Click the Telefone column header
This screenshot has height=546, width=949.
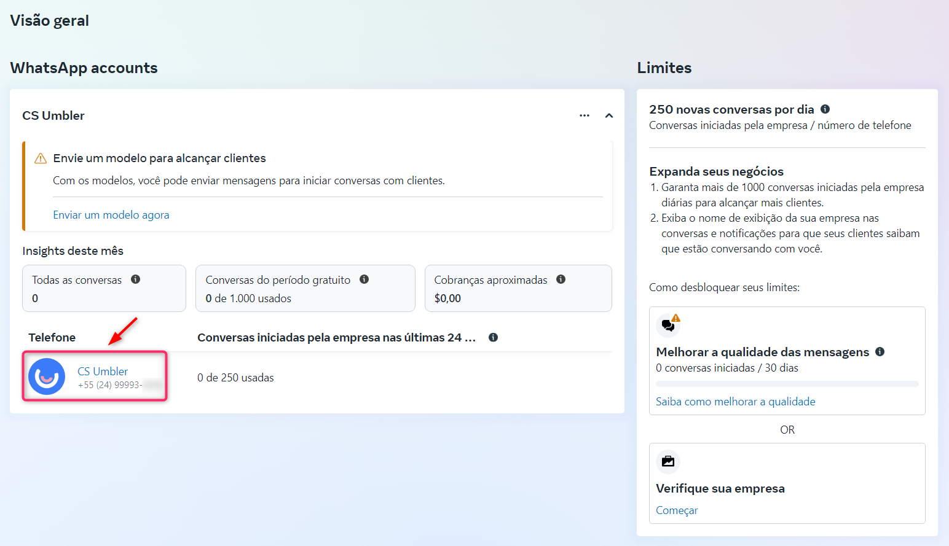52,337
